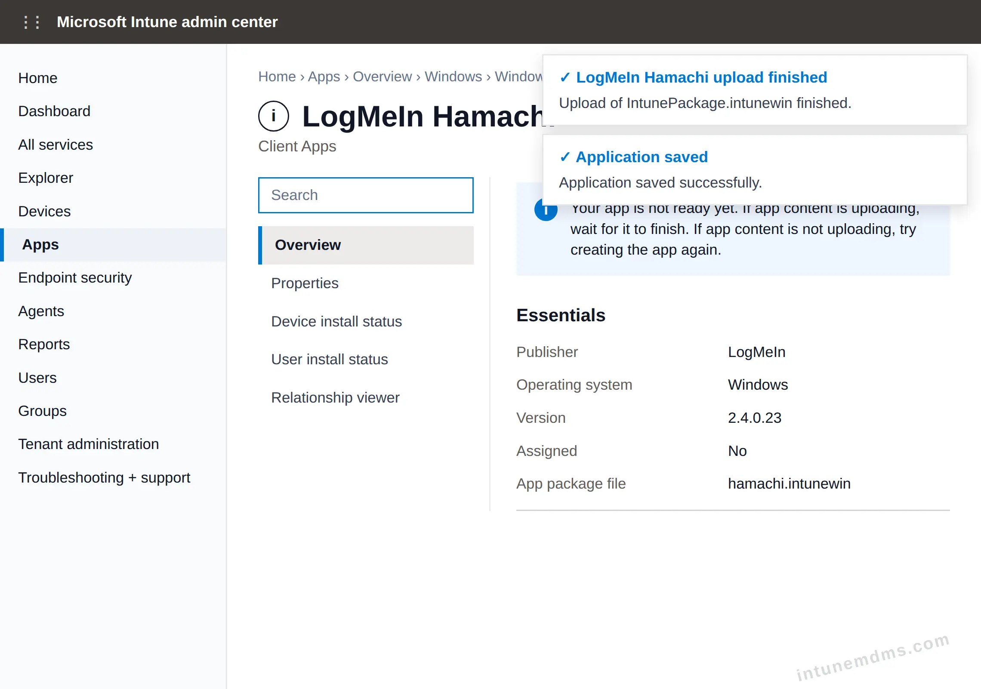This screenshot has height=689, width=981.
Task: Click the Apps breadcrumb link
Action: click(x=324, y=77)
